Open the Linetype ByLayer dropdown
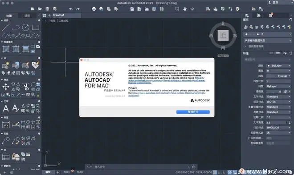 [x=278, y=76]
